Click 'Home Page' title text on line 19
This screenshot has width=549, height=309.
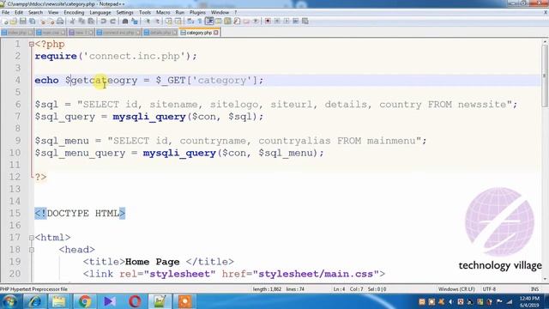[x=153, y=262]
